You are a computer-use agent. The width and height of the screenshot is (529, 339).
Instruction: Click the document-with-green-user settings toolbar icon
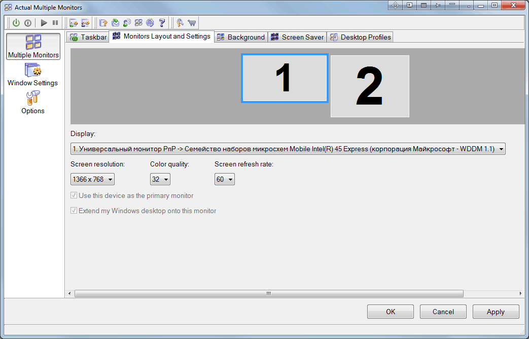tap(73, 23)
